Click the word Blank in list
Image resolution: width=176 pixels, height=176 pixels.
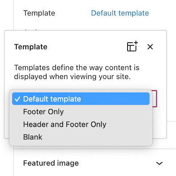point(33,137)
